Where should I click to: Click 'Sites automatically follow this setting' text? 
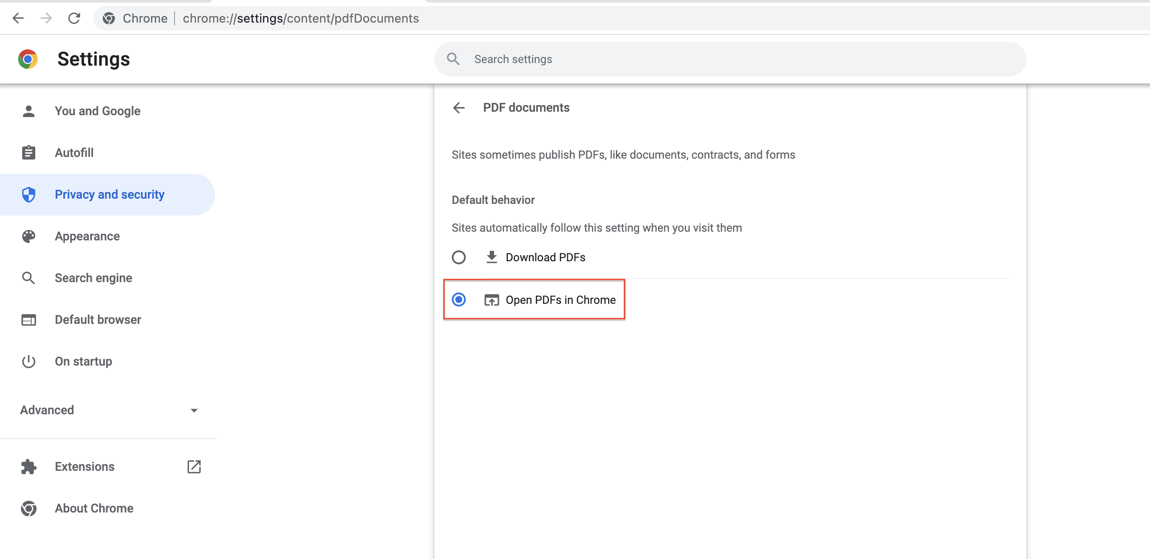596,228
